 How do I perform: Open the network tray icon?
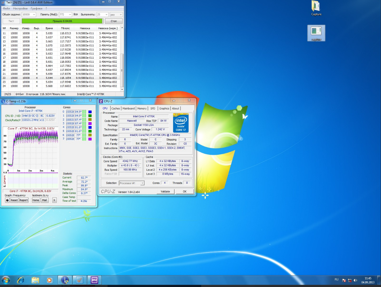[x=350, y=280]
